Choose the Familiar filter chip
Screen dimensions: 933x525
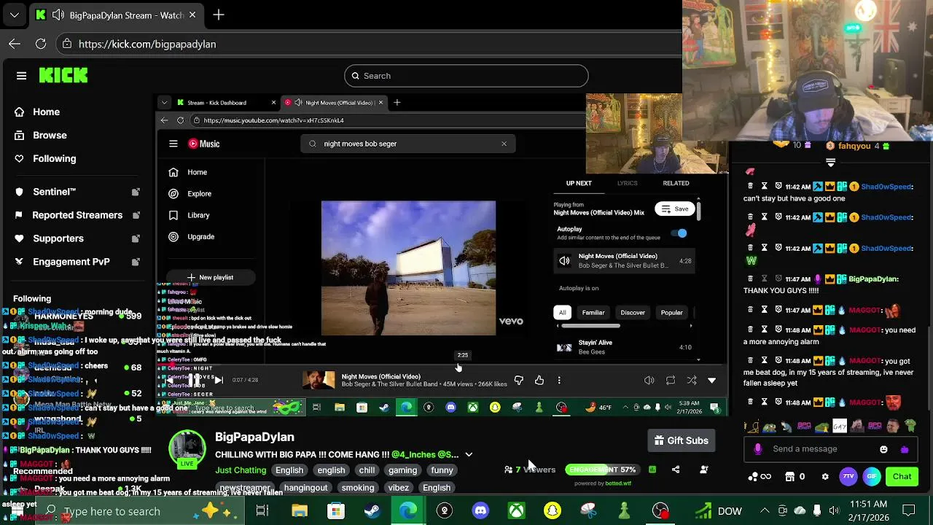point(593,313)
